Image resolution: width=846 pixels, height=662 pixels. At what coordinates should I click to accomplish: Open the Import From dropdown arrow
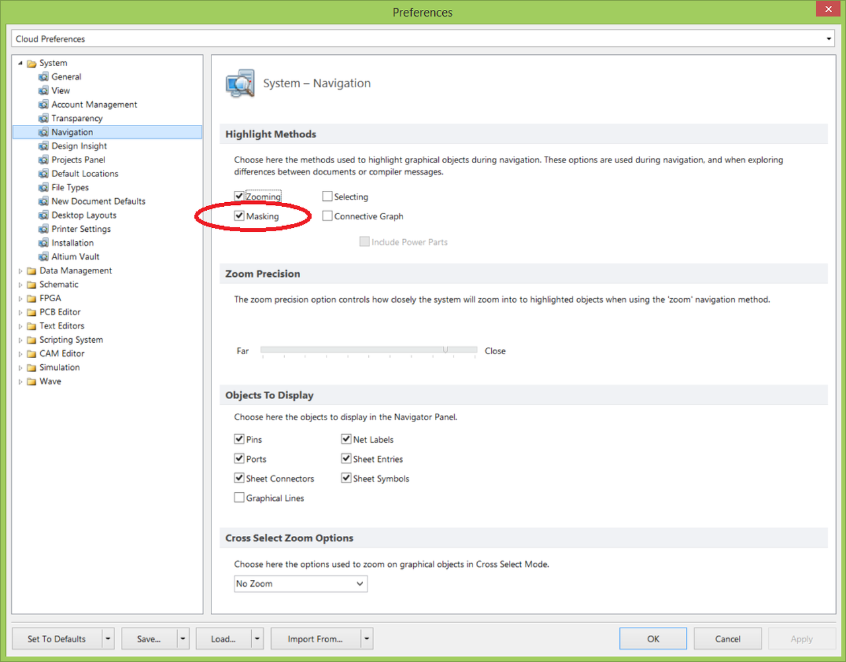pos(367,639)
